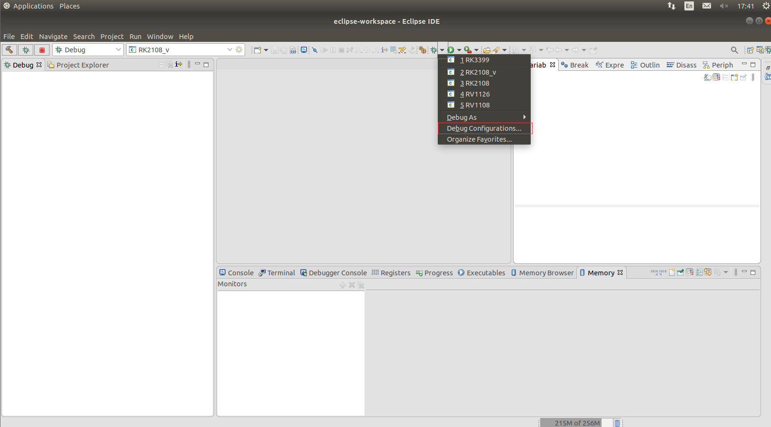Open Debug Configurations dialog
This screenshot has width=771, height=427.
[x=484, y=128]
